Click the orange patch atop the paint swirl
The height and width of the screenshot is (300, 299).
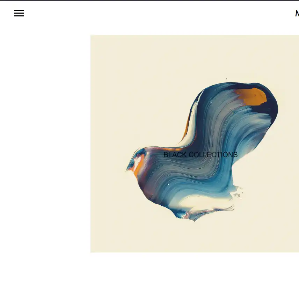point(252,96)
